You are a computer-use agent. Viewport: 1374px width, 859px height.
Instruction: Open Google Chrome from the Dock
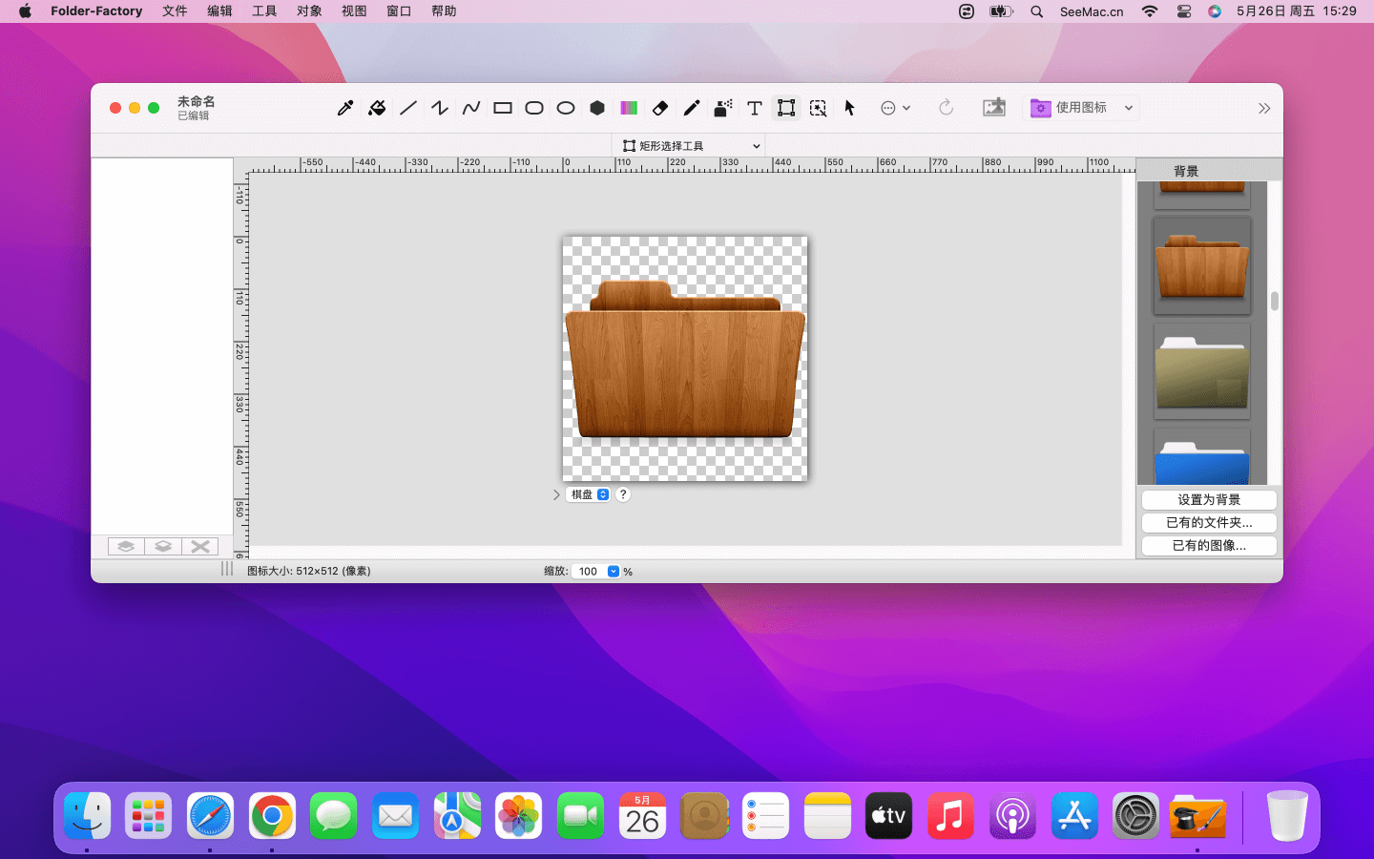tap(272, 816)
